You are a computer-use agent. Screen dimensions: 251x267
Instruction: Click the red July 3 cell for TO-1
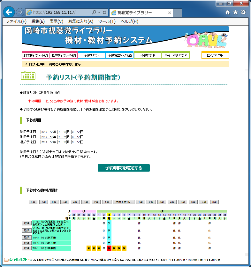point(109,248)
